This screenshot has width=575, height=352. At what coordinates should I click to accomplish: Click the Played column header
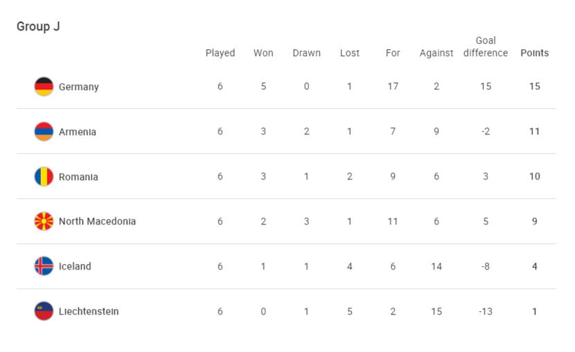pyautogui.click(x=220, y=53)
